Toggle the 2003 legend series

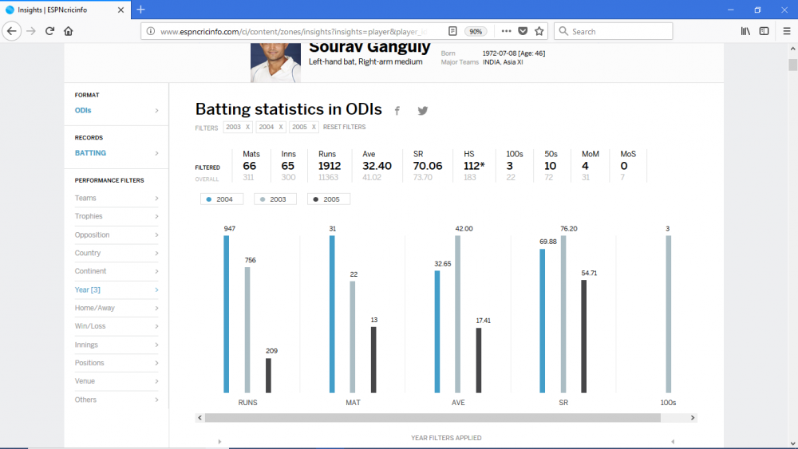pyautogui.click(x=275, y=199)
